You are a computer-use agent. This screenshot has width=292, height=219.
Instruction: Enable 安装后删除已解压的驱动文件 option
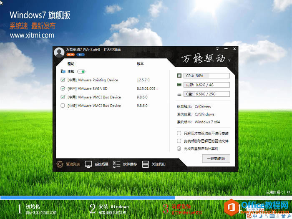pyautogui.click(x=179, y=141)
